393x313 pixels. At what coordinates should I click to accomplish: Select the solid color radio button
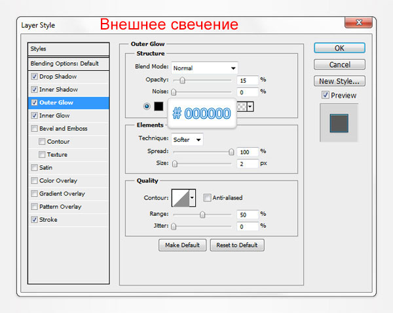(147, 106)
